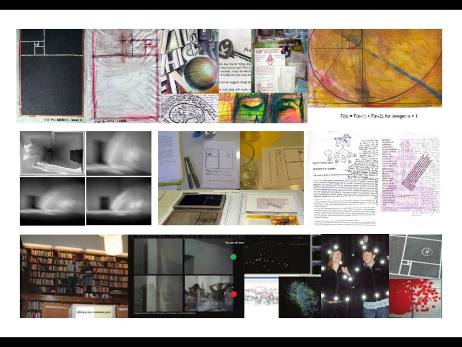Open the green and blue point cloud image
This screenshot has width=462, height=347.
pos(300,297)
